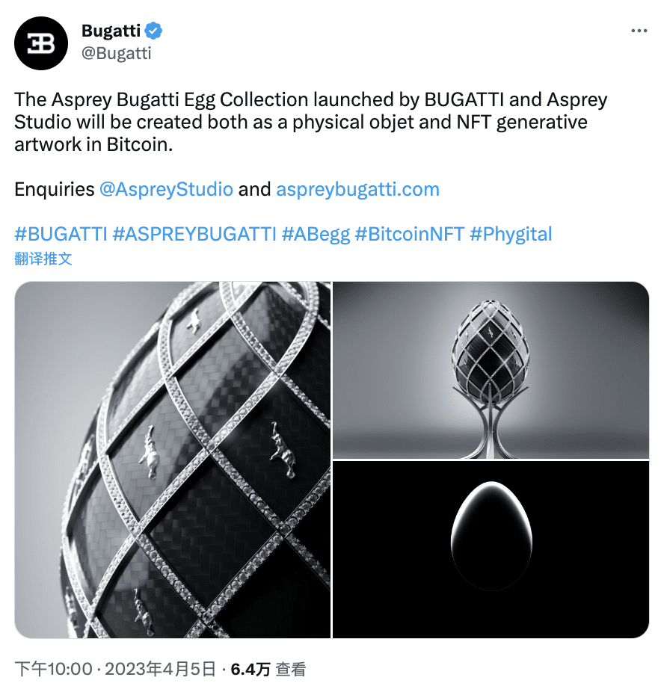Visit the aspreybugatti.com link
The width and height of the screenshot is (664, 692).
[357, 190]
